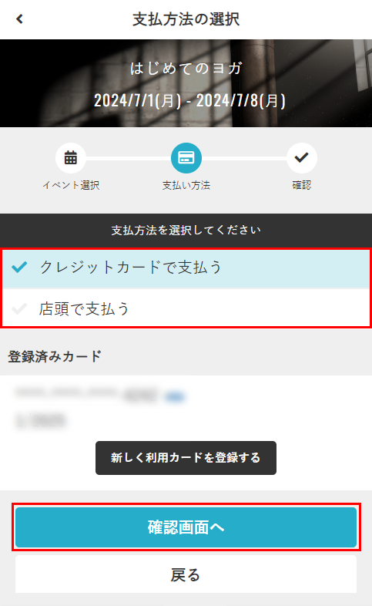This screenshot has height=606, width=372.
Task: Click the blurred blue card brand badge
Action: (175, 396)
